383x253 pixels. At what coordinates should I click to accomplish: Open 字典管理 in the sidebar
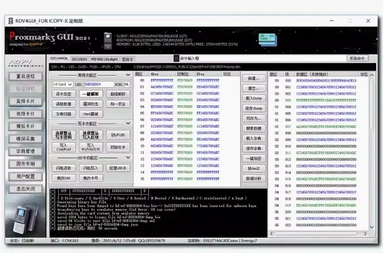pos(26,152)
